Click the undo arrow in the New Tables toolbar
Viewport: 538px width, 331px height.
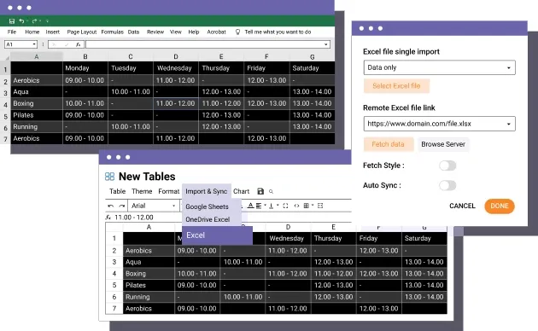pyautogui.click(x=110, y=206)
